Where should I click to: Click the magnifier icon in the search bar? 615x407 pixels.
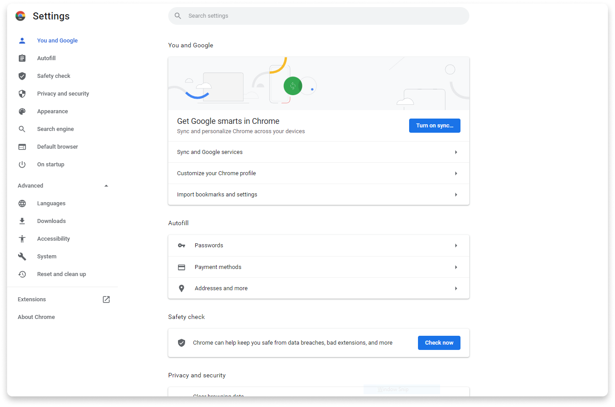[x=178, y=16]
